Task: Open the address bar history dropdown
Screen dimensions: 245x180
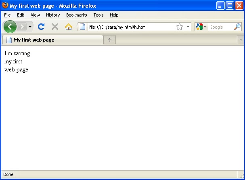Action: (x=188, y=27)
